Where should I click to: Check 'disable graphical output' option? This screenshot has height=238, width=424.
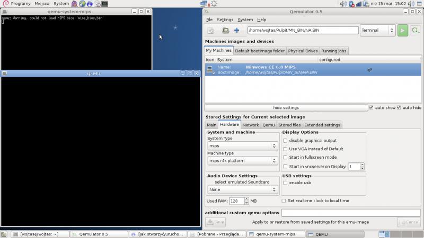tap(285, 141)
